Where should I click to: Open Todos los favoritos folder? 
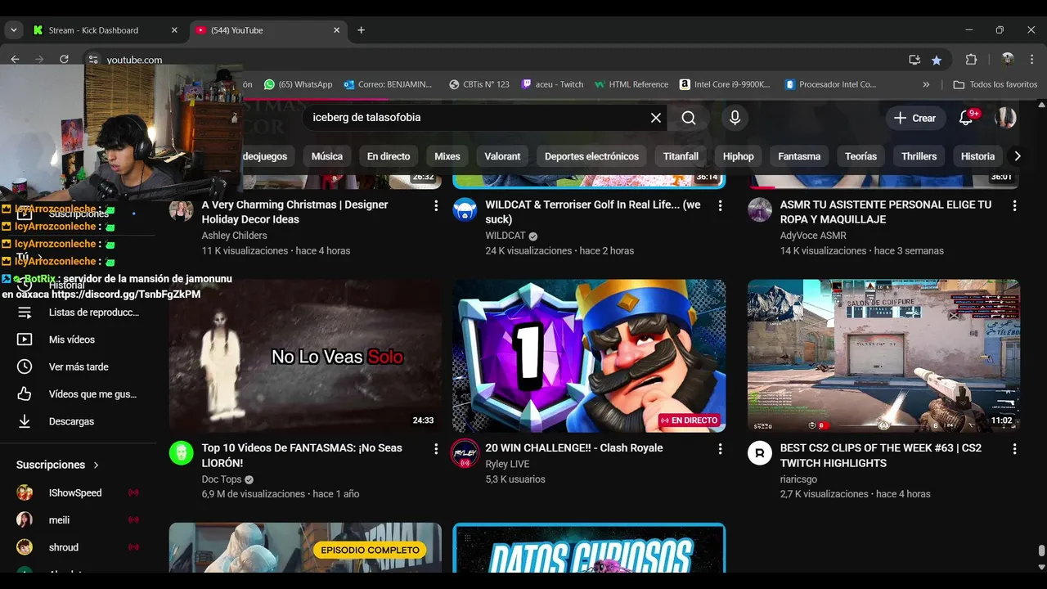click(x=995, y=84)
